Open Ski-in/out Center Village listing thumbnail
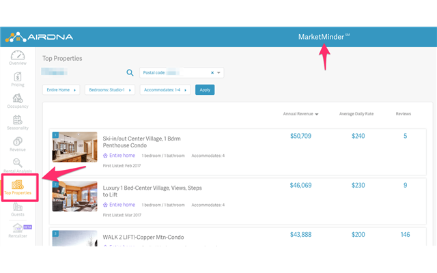The width and height of the screenshot is (437, 273). [x=74, y=146]
